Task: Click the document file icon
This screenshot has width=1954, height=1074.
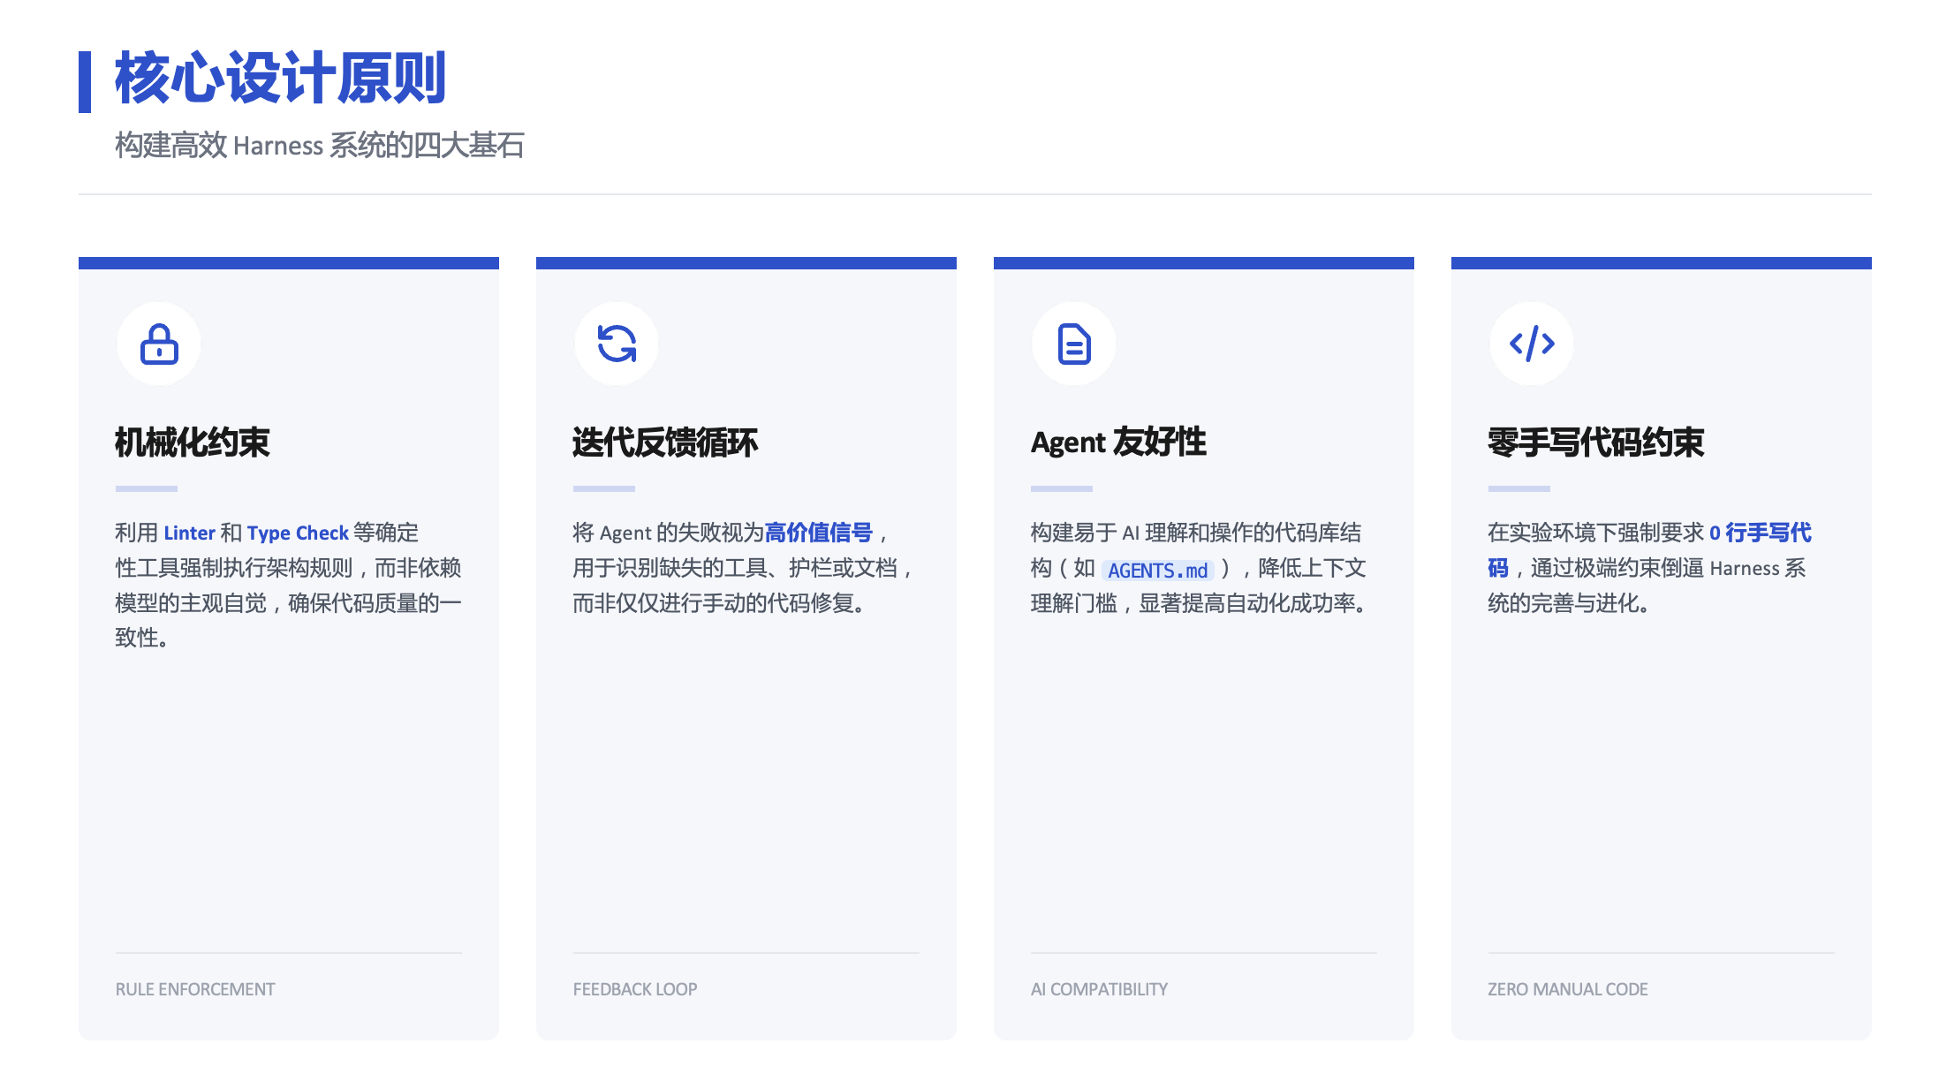Action: coord(1074,344)
